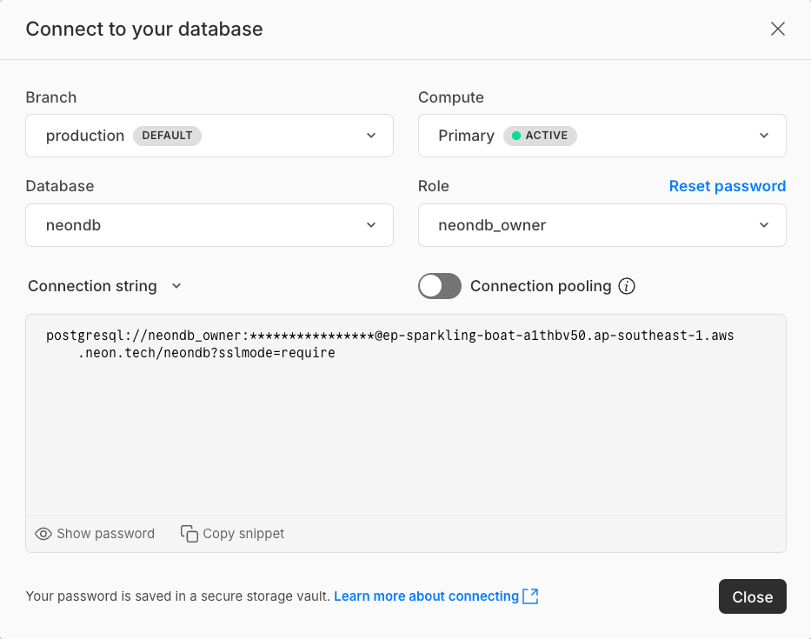Open the Branch dropdown showing production
Image resolution: width=811 pixels, height=639 pixels.
pyautogui.click(x=209, y=136)
